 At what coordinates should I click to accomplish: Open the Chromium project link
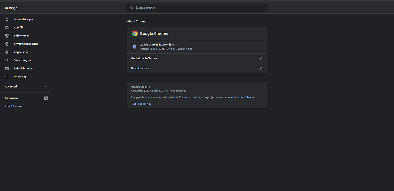(185, 97)
